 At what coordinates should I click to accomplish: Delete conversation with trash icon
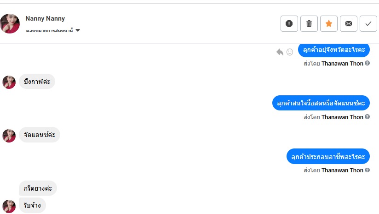pyautogui.click(x=309, y=24)
